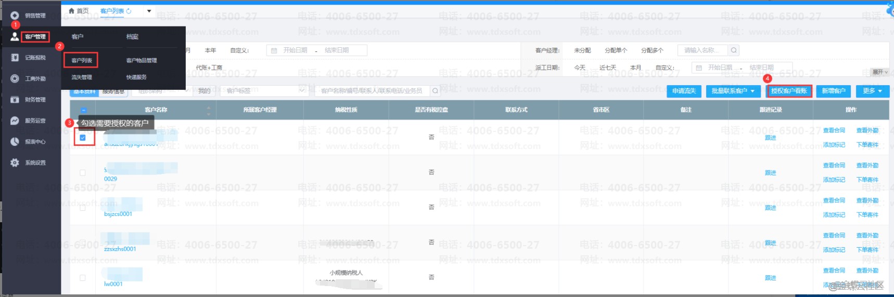Open the 客户标签 dropdown selector
This screenshot has height=297, width=894.
tap(265, 91)
